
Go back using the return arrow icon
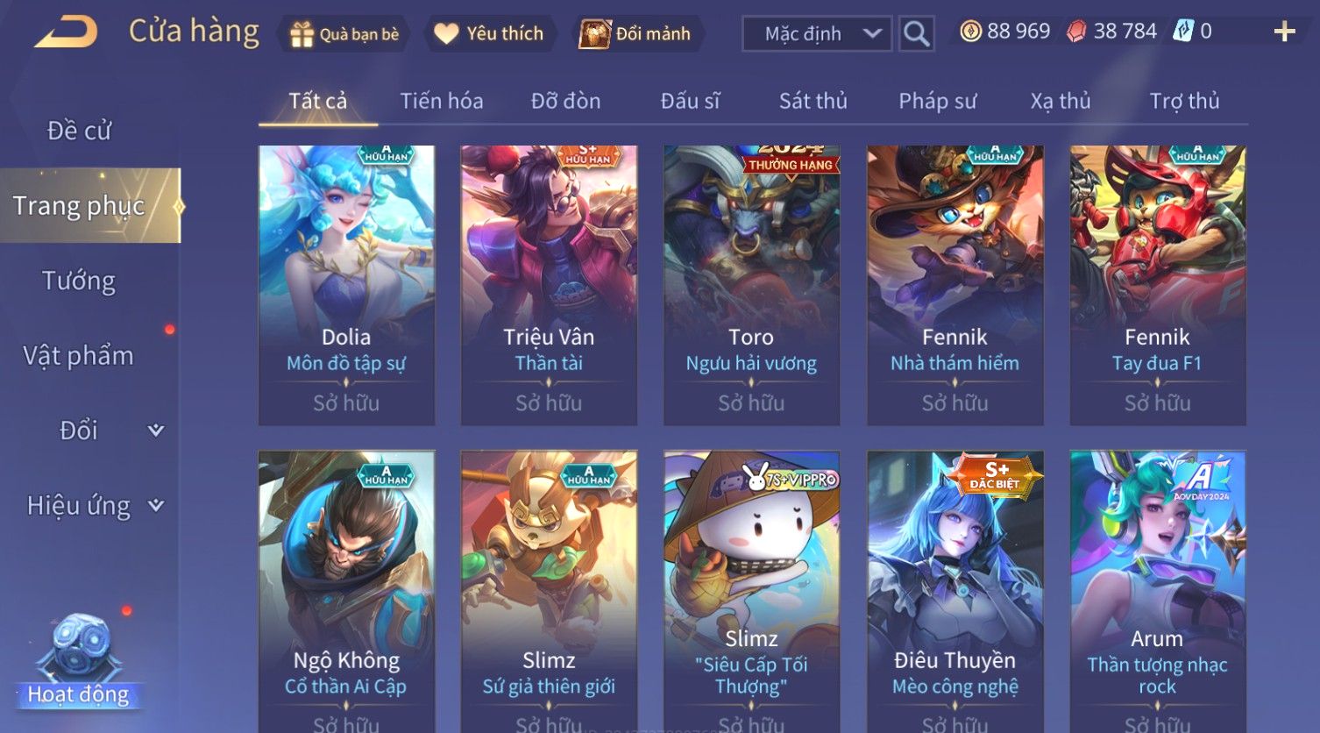[66, 32]
